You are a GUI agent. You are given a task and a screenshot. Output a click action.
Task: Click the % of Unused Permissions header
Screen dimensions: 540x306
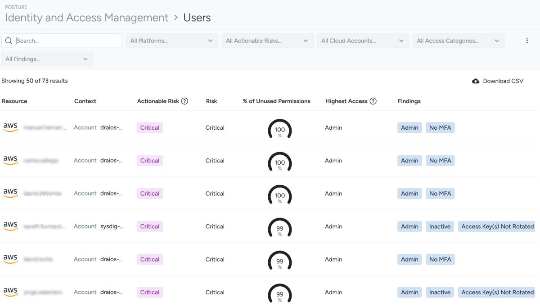click(x=276, y=101)
